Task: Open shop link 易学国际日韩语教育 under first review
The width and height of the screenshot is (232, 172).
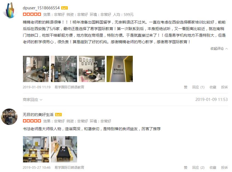Action: [69, 87]
